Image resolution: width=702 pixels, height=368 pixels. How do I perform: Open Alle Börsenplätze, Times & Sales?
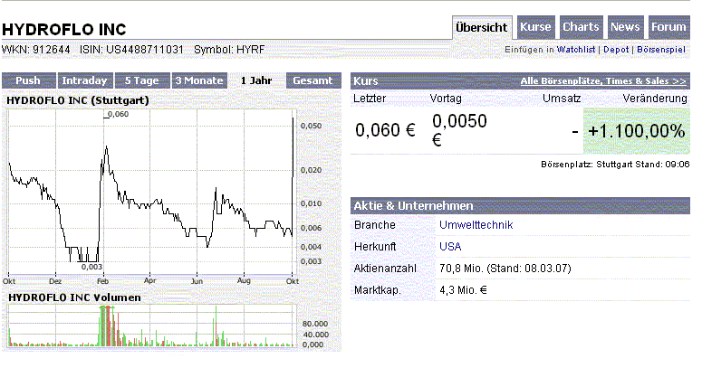click(x=603, y=81)
